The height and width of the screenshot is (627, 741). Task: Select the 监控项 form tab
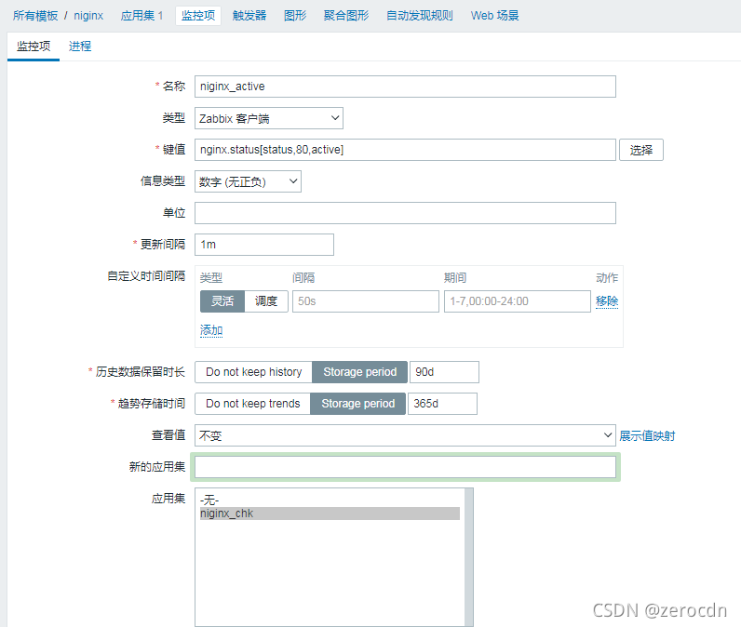coord(34,47)
